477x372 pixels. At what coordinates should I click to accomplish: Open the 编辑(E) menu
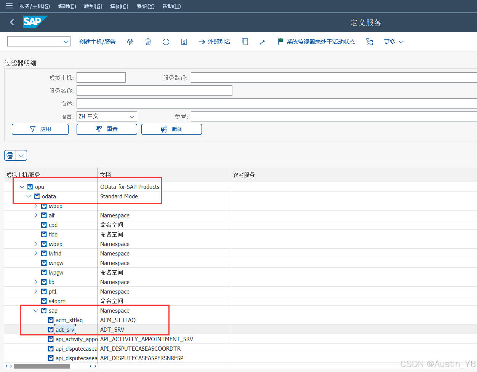[x=67, y=6]
